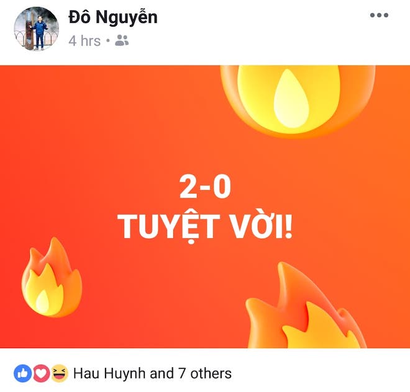Click the Friends audience privacy icon

click(122, 40)
